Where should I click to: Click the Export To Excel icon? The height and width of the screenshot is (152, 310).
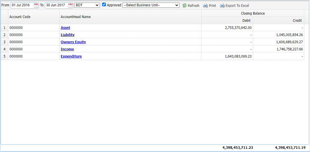222,5
